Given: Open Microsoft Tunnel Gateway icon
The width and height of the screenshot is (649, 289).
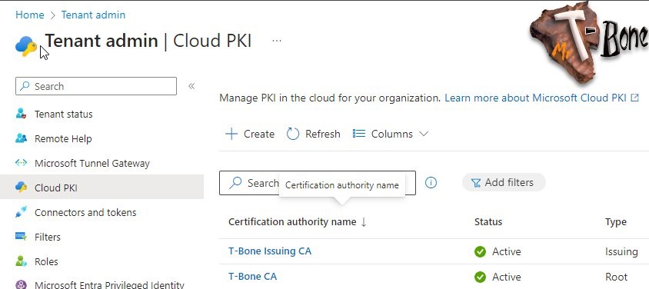Looking at the screenshot, I should [21, 163].
